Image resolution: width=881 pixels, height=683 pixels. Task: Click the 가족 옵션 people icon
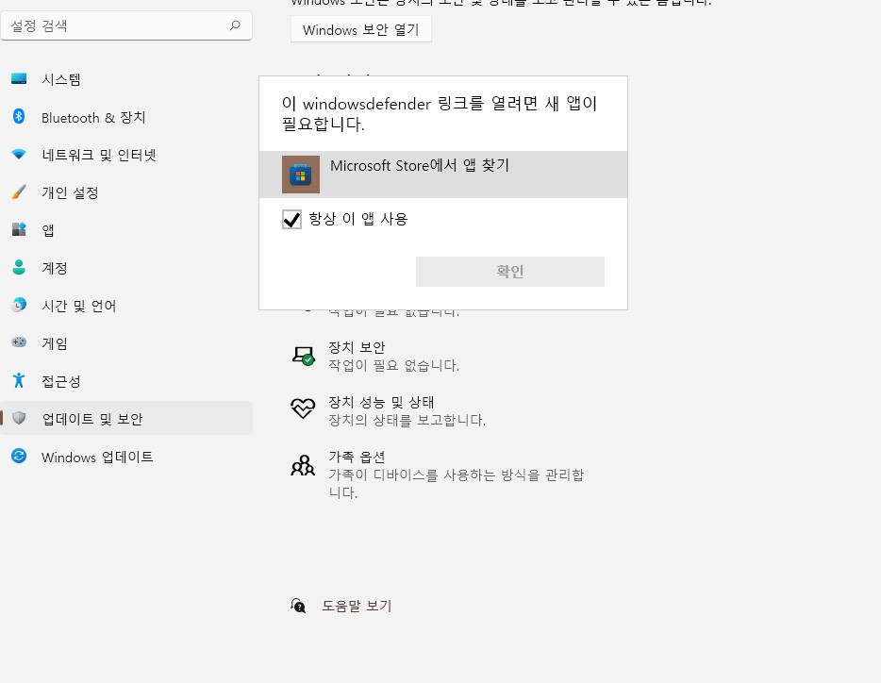[x=303, y=465]
